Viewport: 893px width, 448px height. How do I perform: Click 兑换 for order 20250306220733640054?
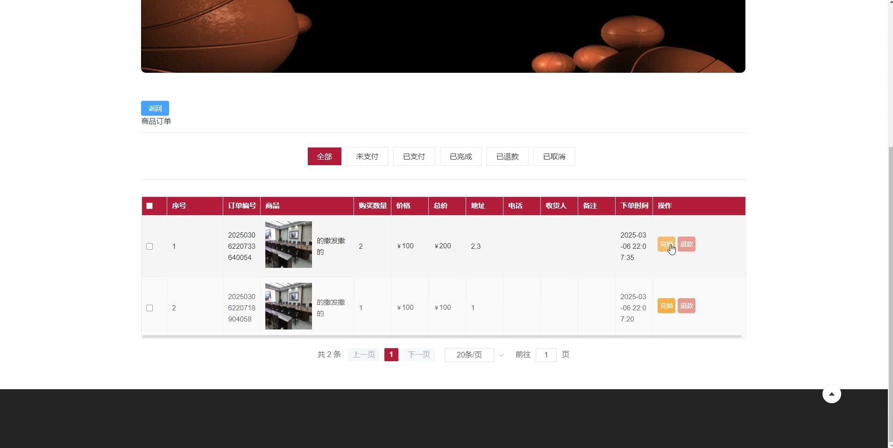click(x=666, y=244)
